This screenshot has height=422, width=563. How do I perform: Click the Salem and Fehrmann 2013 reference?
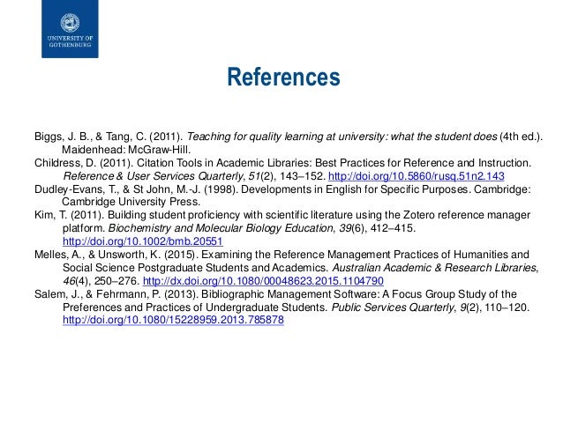281,307
